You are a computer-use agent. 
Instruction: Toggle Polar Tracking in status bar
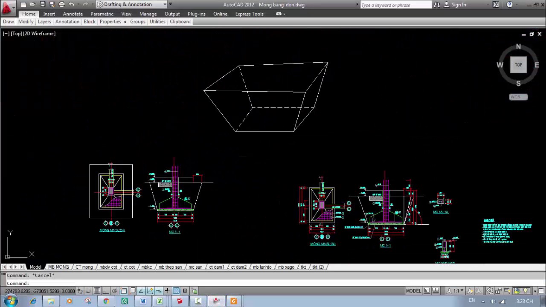click(115, 291)
